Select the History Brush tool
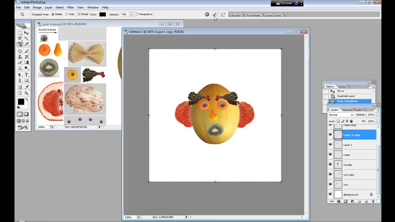This screenshot has height=222, width=395. point(26,57)
